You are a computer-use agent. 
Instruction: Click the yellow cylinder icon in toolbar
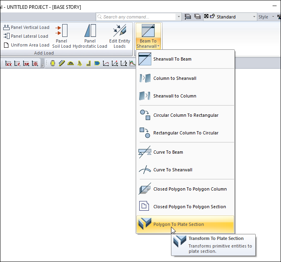click(53, 63)
